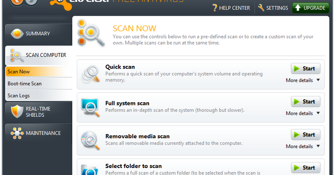
Task: Click the Upgrade white arrow icon
Action: point(298,8)
